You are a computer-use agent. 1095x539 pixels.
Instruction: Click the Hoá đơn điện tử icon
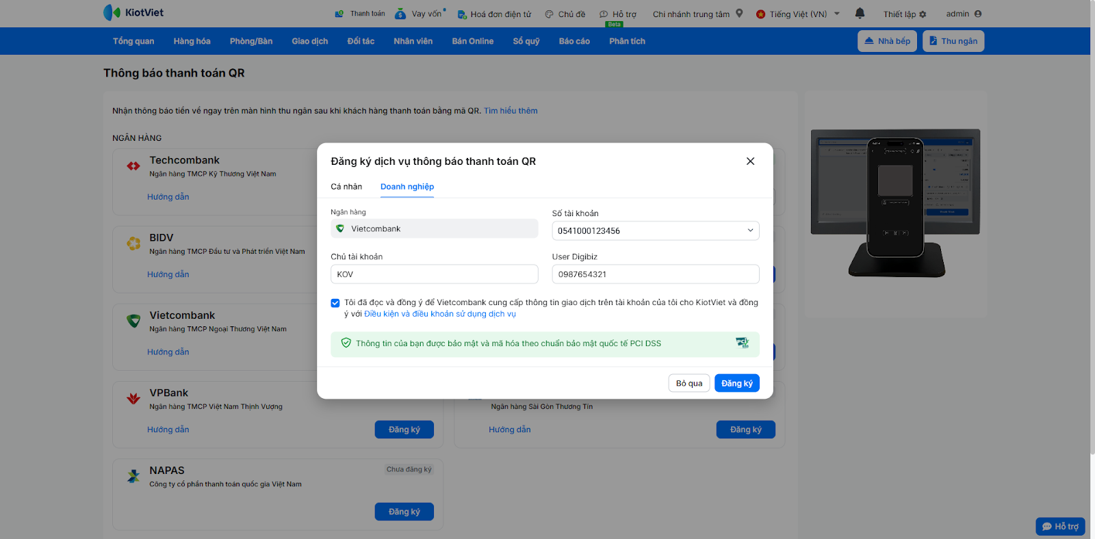tap(462, 14)
